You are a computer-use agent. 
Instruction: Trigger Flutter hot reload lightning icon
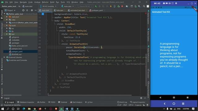[111, 6]
